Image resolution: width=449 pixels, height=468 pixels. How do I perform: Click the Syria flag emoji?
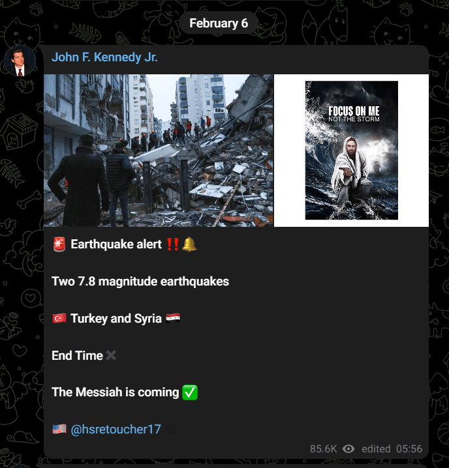[173, 318]
